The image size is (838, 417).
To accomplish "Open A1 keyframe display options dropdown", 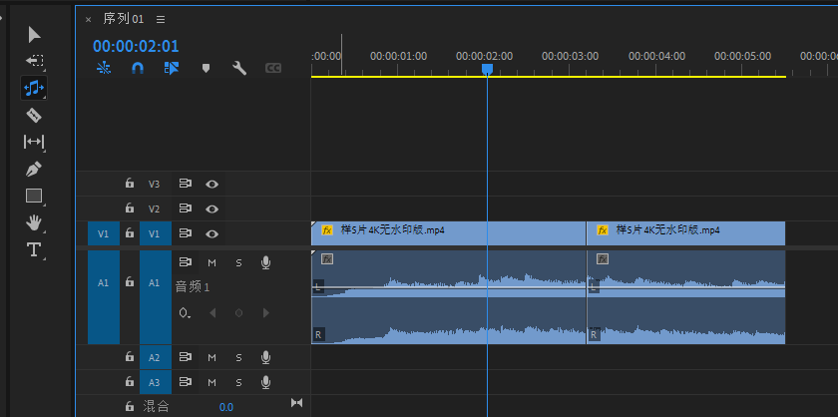I will [185, 313].
